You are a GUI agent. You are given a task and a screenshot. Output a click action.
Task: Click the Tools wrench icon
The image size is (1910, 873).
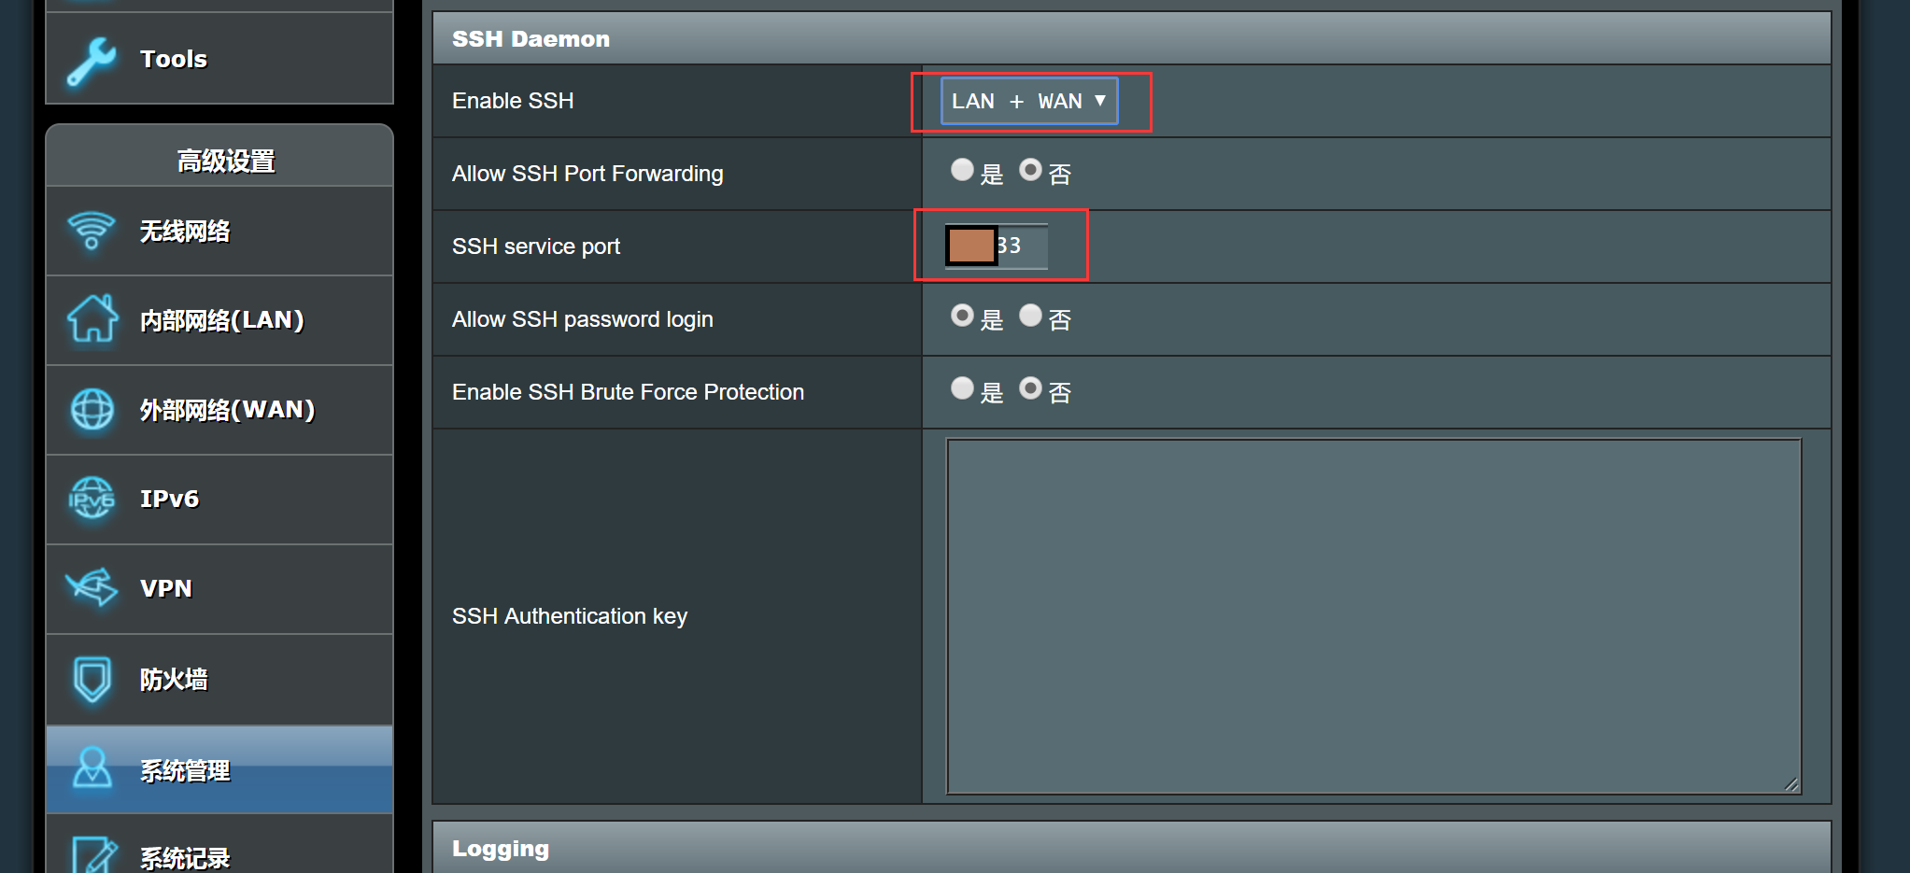(92, 62)
